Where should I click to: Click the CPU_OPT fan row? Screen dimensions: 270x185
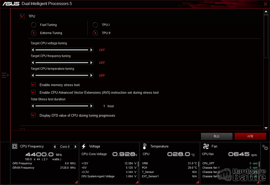[x=230, y=163]
